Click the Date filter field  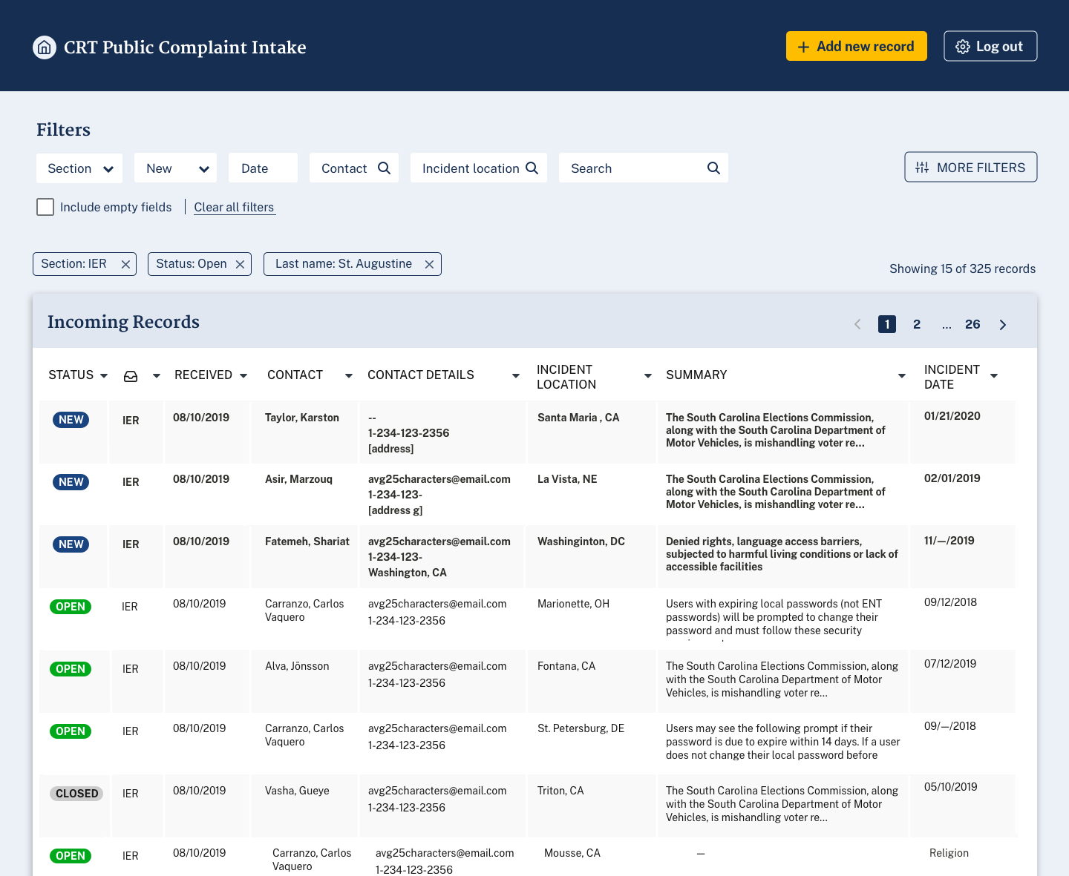coord(264,168)
